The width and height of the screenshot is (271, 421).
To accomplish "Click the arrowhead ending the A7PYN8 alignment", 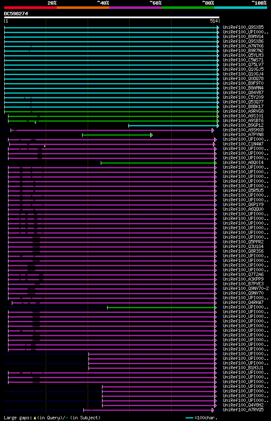I will (x=152, y=135).
